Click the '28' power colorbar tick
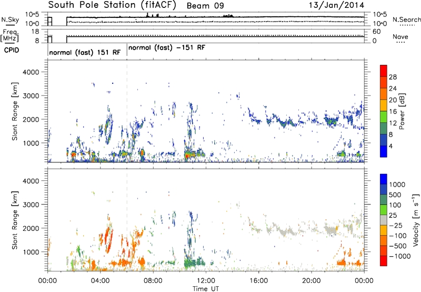This screenshot has width=421, height=292. point(393,77)
